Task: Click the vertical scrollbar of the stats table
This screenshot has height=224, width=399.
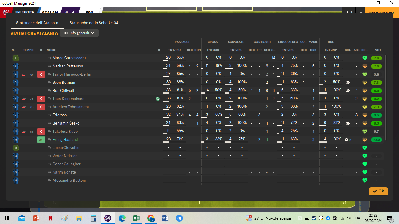Action: coord(386,97)
